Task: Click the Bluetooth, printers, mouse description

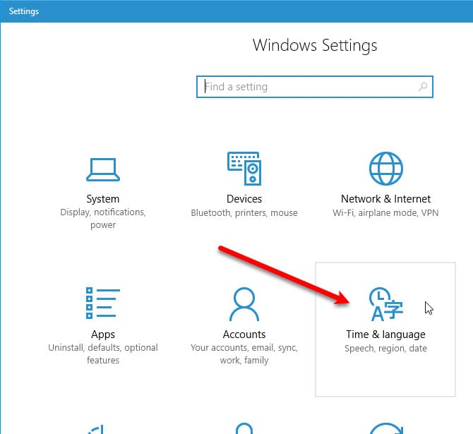Action: pos(244,212)
